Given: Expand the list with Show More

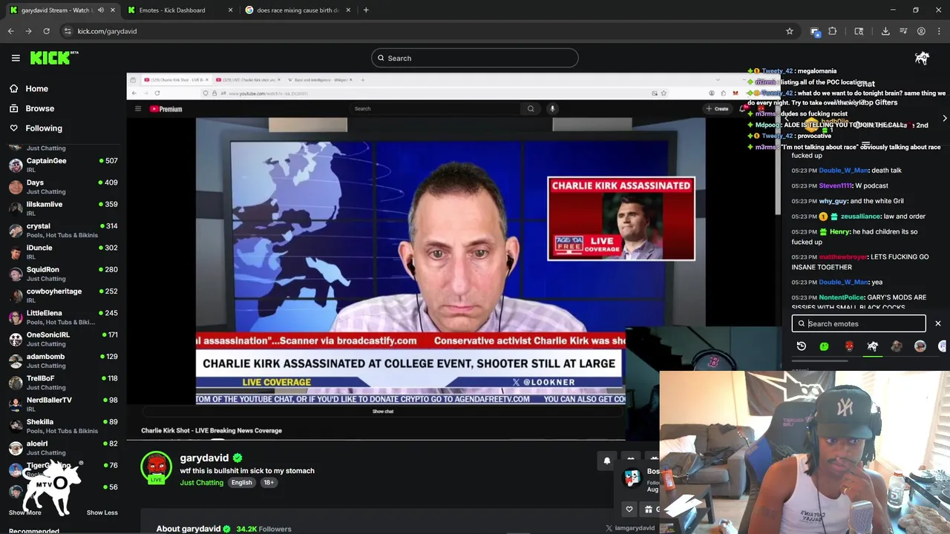Looking at the screenshot, I should [x=24, y=512].
